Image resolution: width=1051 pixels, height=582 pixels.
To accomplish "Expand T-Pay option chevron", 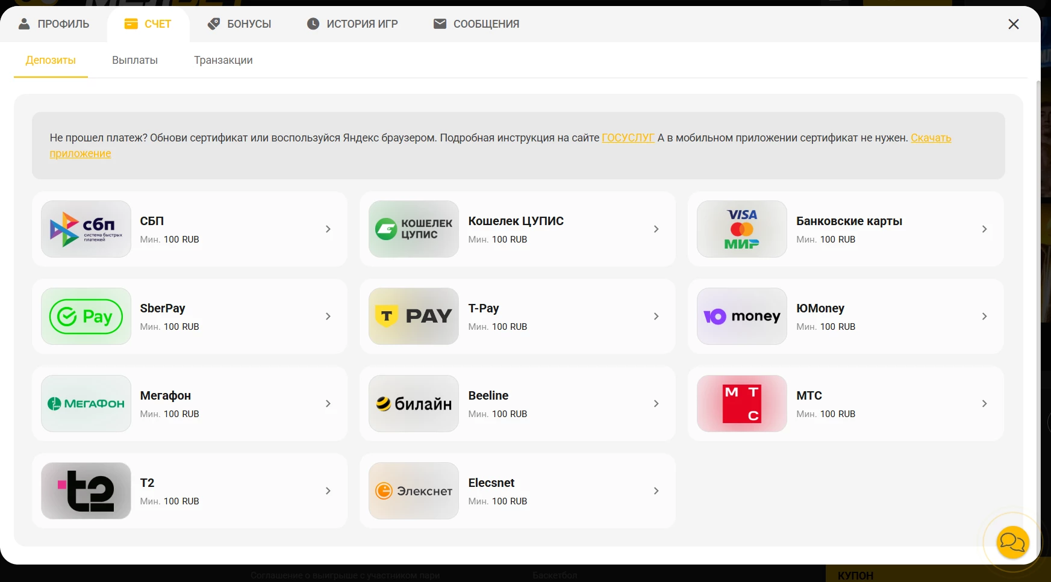I will 656,316.
